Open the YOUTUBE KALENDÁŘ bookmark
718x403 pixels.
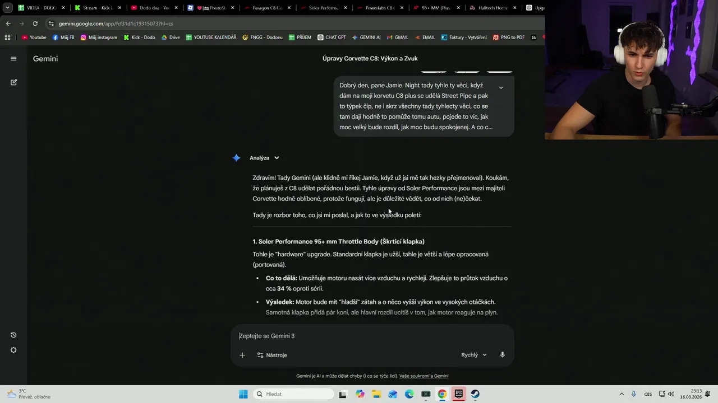click(211, 38)
